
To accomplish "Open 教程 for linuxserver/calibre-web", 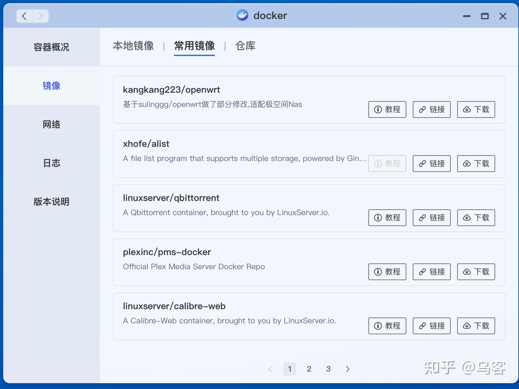I will (387, 326).
